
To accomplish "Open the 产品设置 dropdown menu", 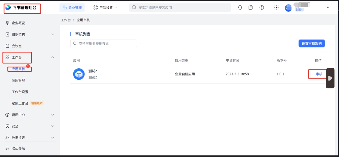I will tap(105, 8).
